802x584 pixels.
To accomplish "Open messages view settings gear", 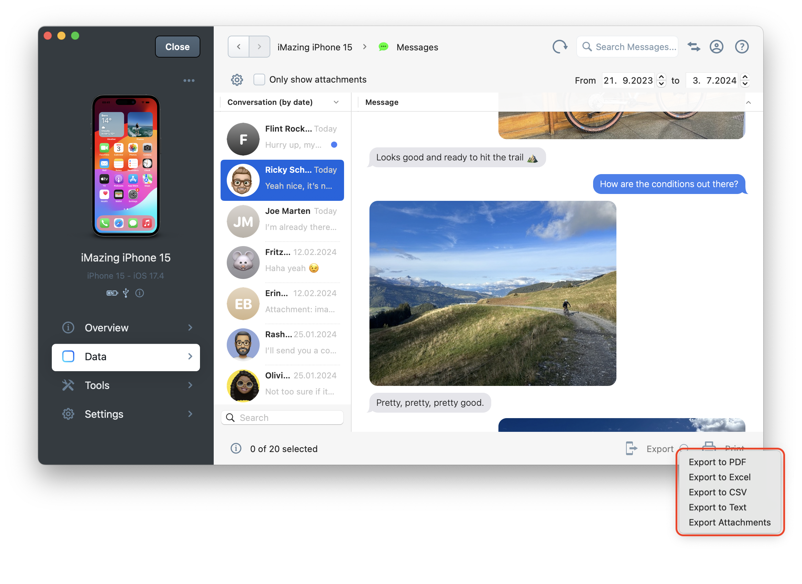I will (237, 80).
